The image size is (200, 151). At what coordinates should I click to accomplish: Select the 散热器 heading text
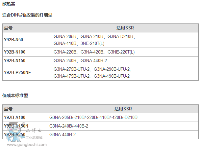tap(9, 4)
